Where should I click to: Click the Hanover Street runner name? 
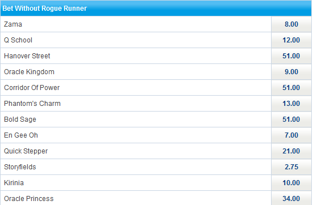27,56
